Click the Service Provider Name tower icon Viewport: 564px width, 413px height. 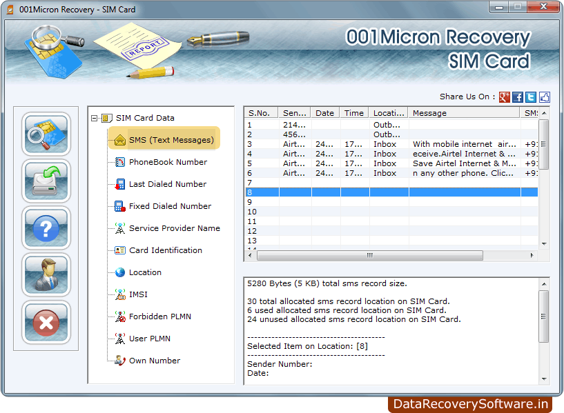[x=120, y=228]
